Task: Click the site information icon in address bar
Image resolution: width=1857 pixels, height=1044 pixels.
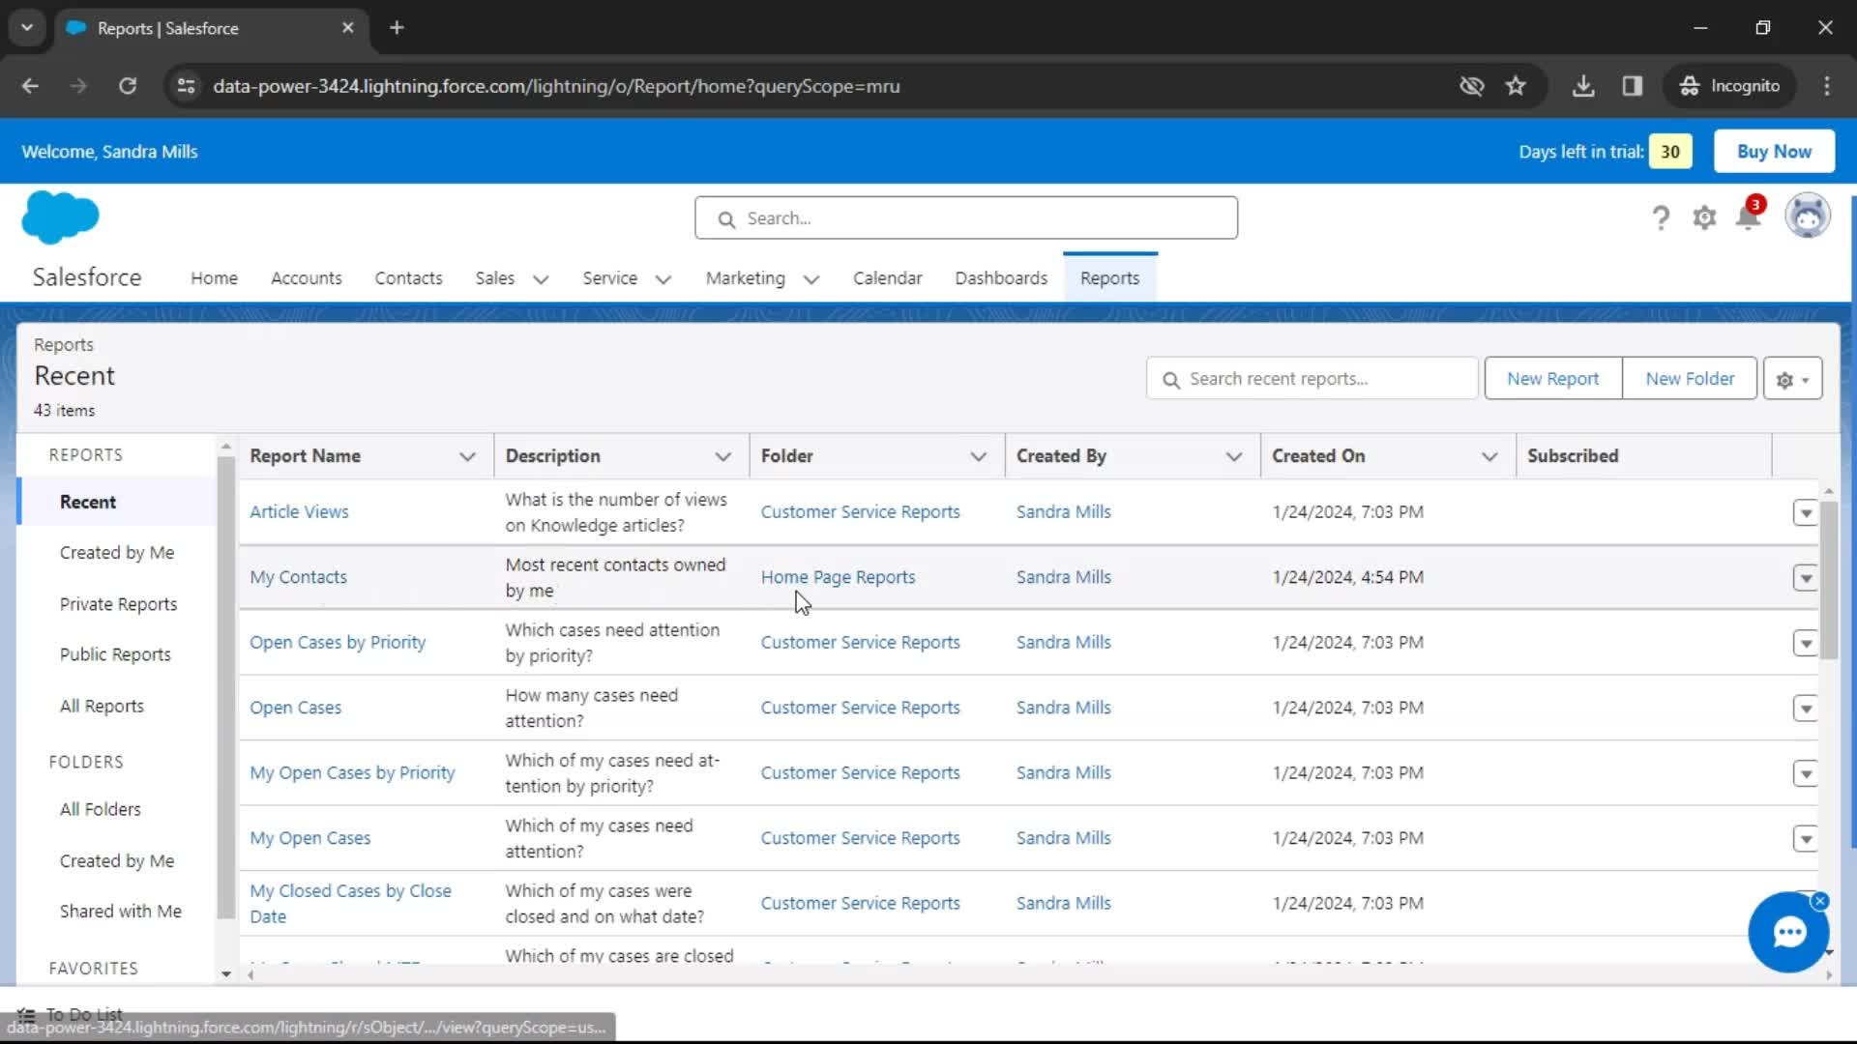Action: point(186,86)
